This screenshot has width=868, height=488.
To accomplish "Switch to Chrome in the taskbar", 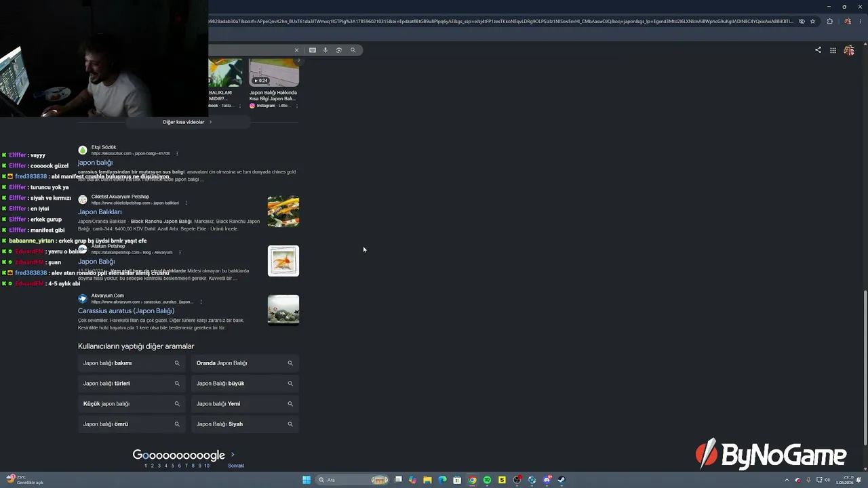I will click(x=472, y=480).
